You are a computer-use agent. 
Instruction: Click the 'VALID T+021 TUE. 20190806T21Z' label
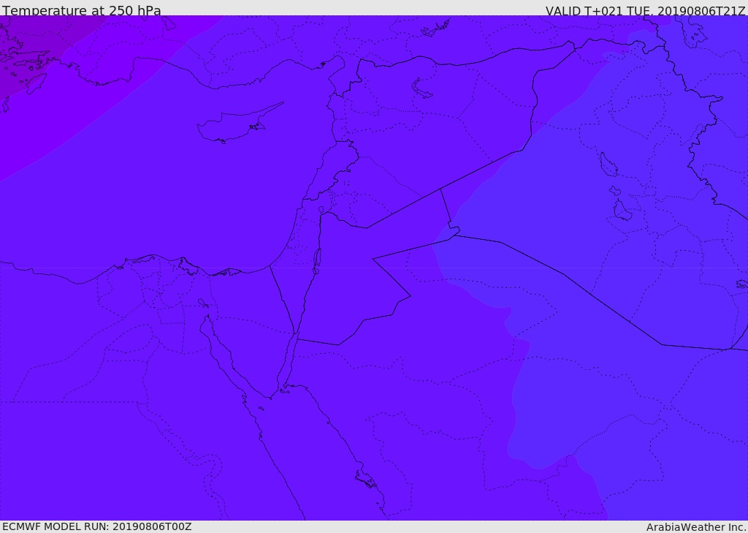[x=646, y=10]
